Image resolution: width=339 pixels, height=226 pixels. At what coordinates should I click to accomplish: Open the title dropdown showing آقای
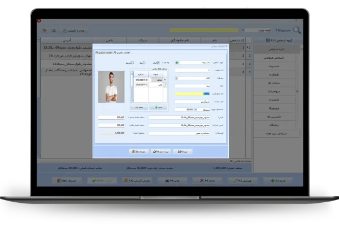176,78
